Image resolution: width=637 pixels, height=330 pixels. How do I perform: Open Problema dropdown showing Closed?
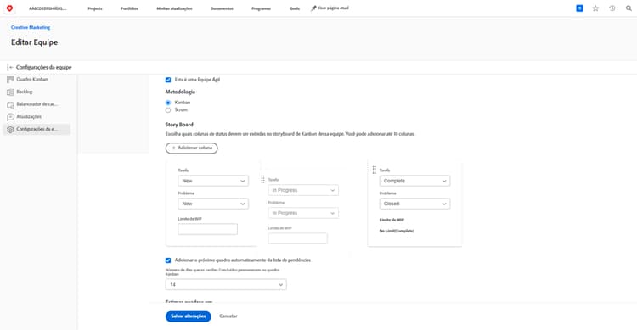pyautogui.click(x=414, y=204)
